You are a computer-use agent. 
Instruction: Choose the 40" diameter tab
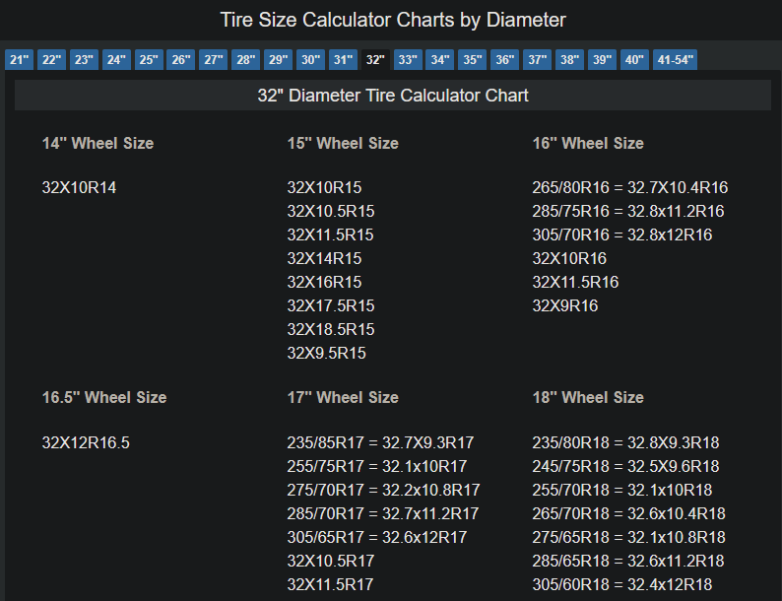[634, 60]
